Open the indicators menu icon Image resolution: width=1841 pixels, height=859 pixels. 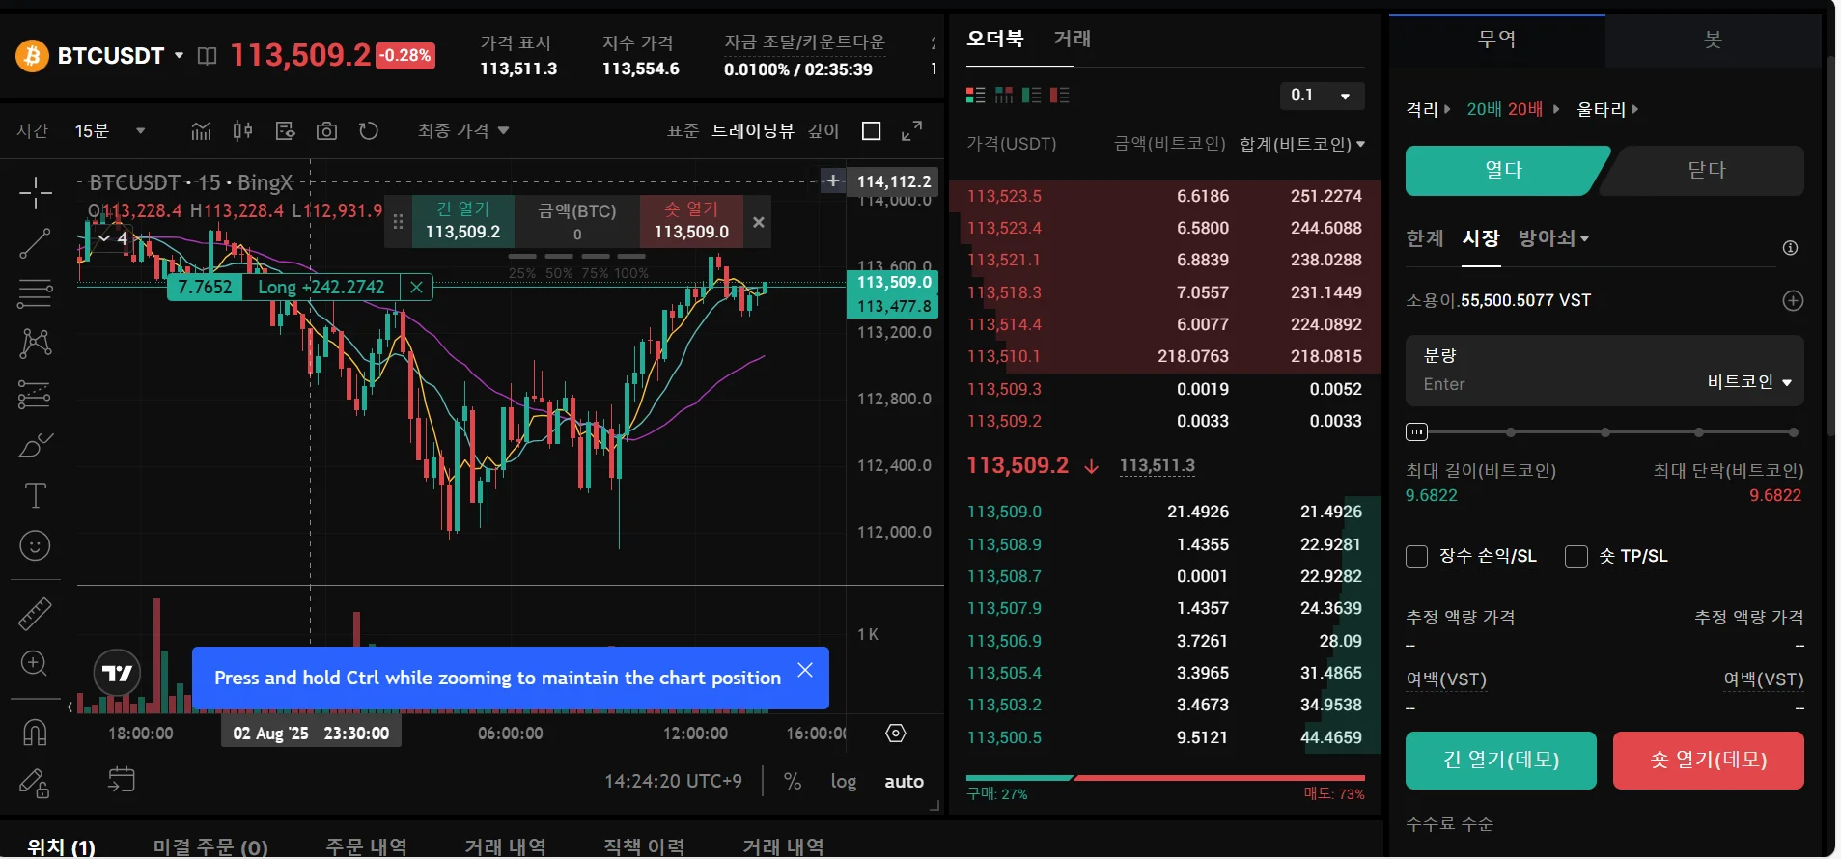click(201, 130)
